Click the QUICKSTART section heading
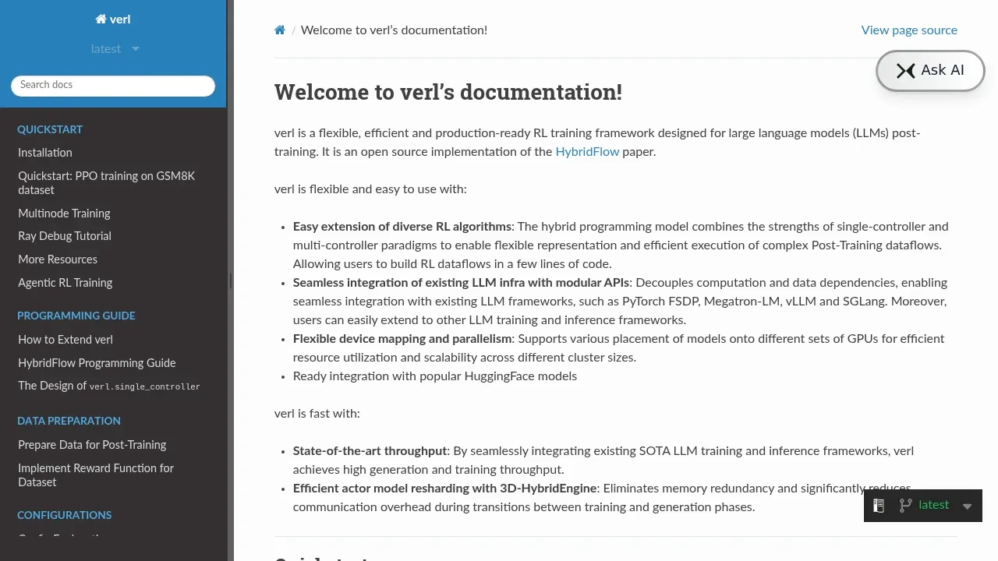998x561 pixels. 50,129
